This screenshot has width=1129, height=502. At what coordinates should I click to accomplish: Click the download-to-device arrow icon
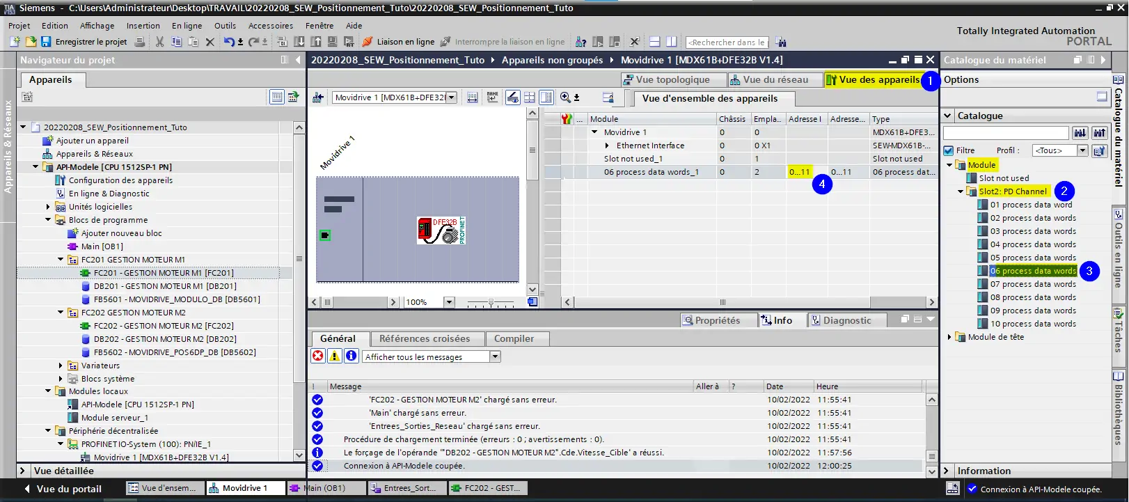pos(299,42)
